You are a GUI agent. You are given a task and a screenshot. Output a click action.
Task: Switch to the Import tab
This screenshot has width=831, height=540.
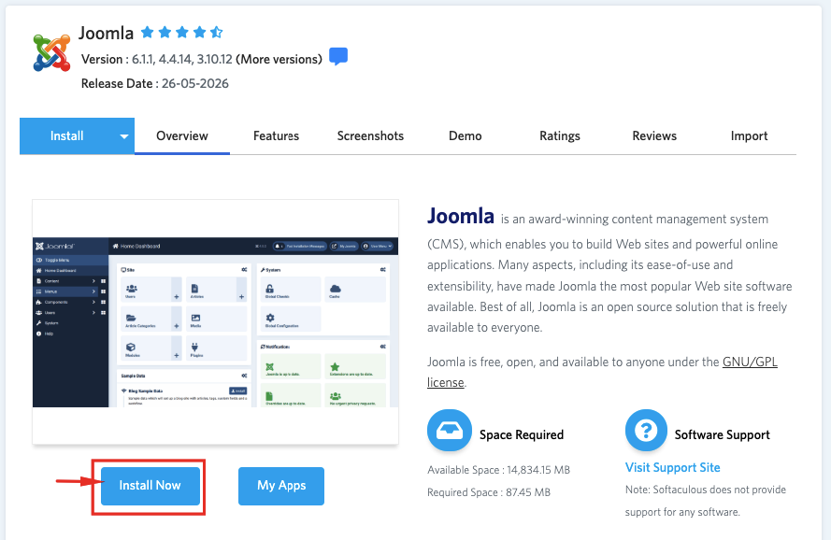point(749,136)
